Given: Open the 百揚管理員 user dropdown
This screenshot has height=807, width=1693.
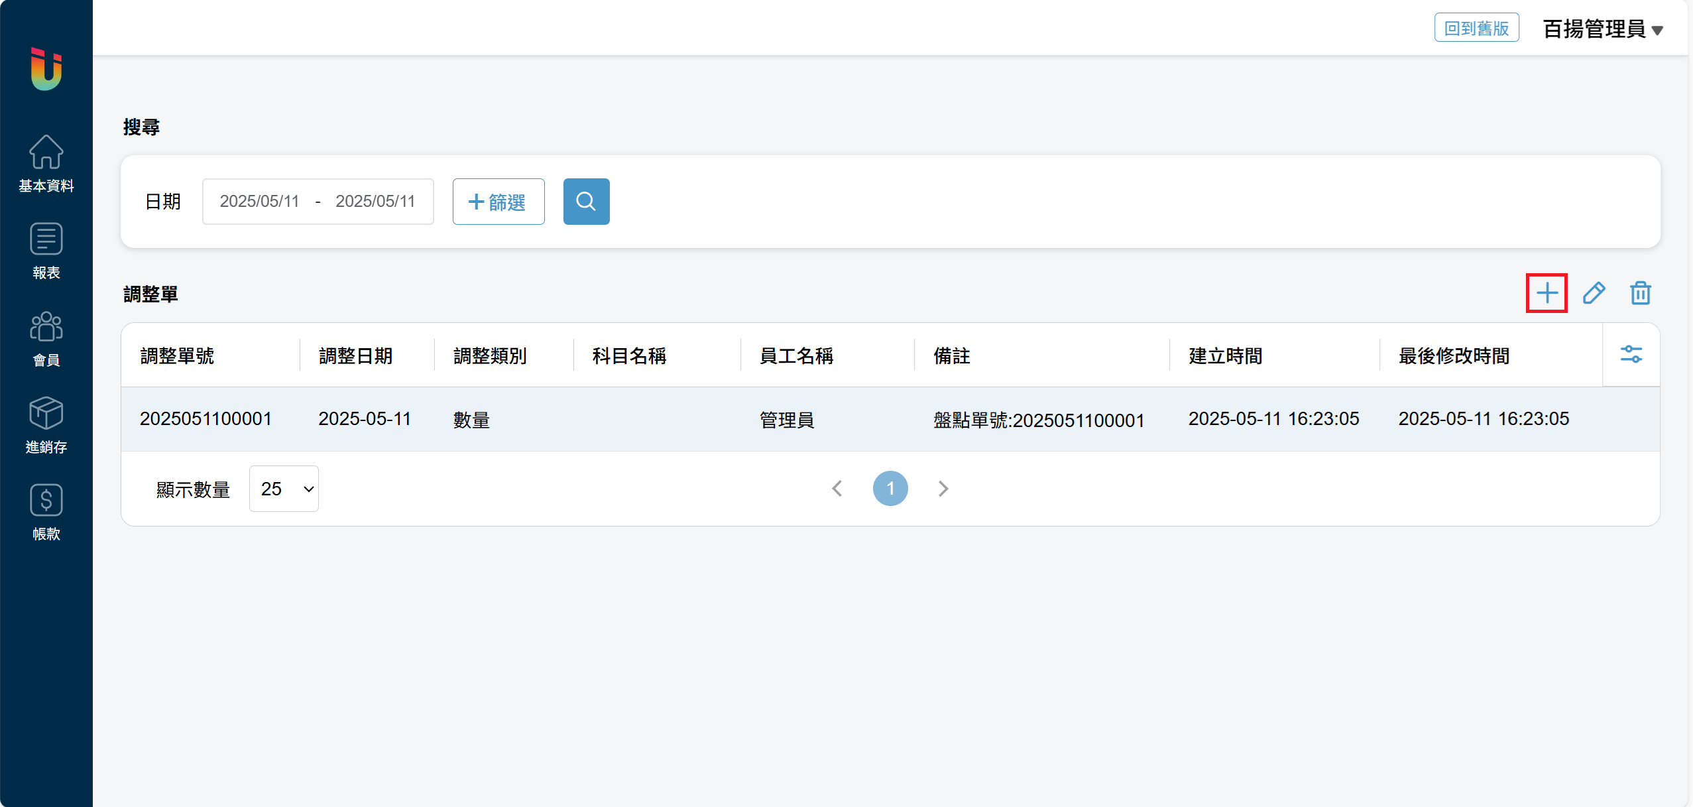Looking at the screenshot, I should tap(1602, 29).
